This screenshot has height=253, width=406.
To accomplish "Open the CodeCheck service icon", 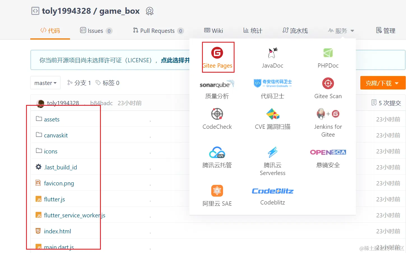I will [x=217, y=114].
